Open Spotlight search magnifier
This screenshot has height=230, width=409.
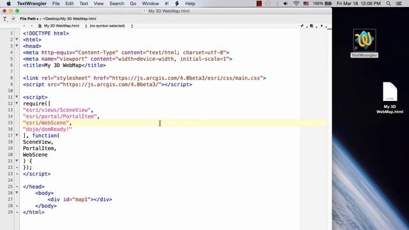389,3
